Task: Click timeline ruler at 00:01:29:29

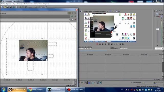Action: pos(126,55)
